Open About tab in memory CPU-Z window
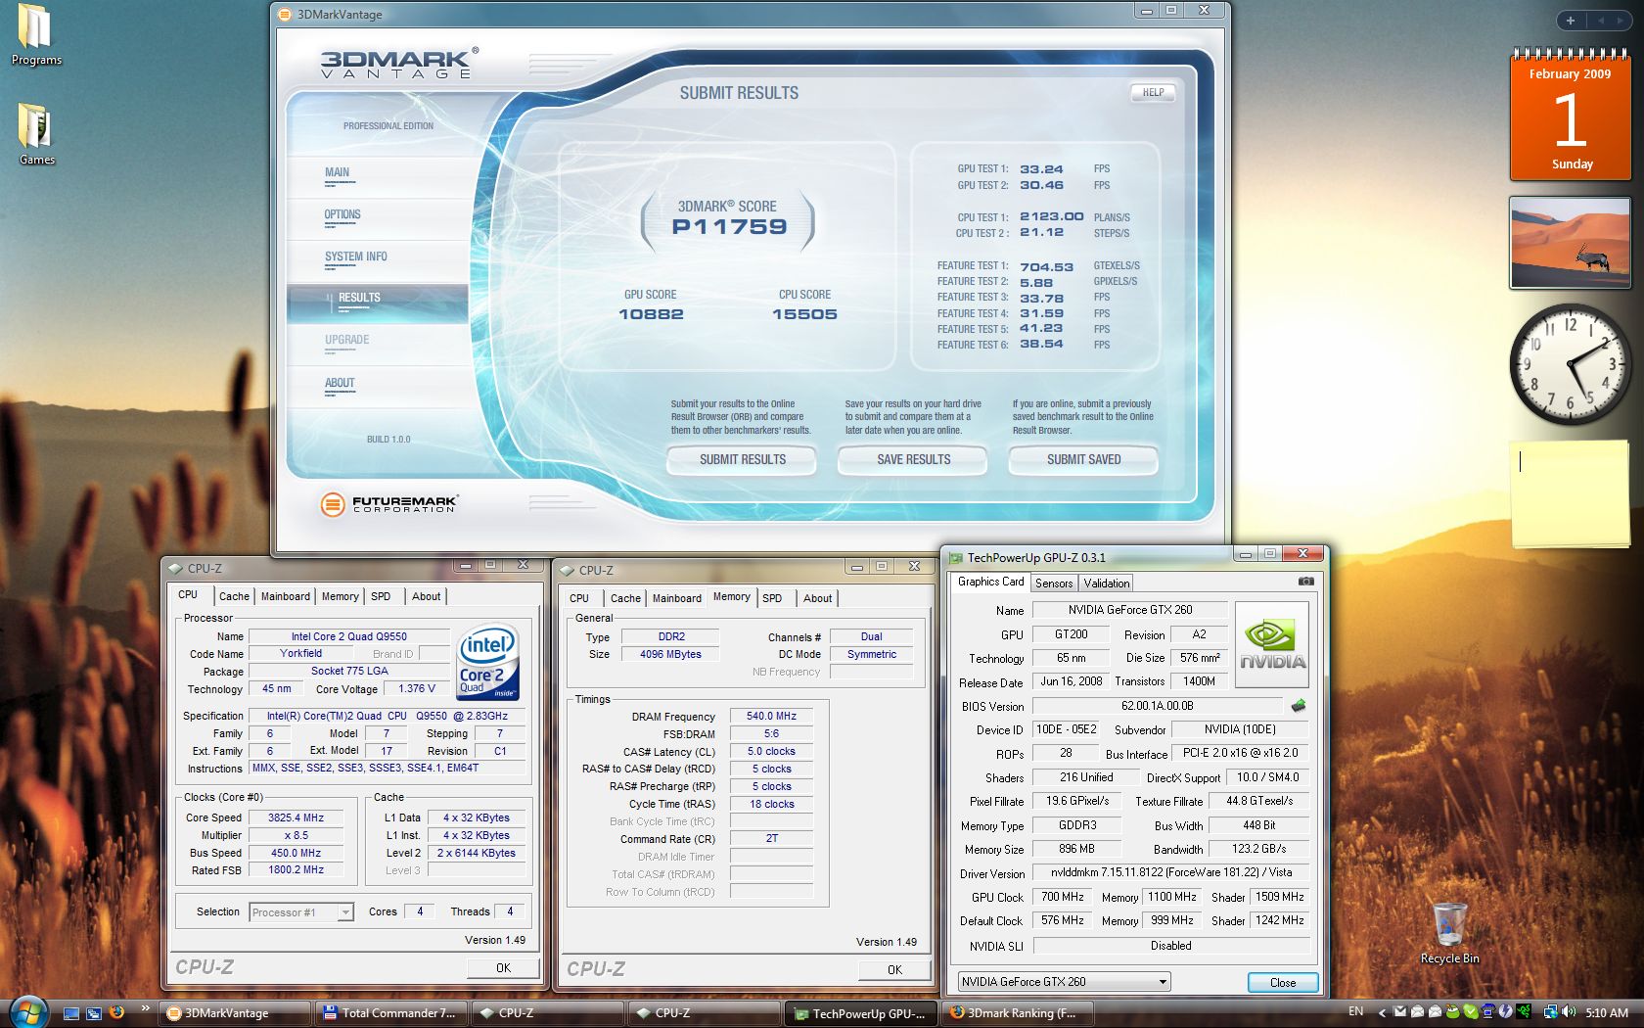The image size is (1644, 1028). [x=817, y=598]
